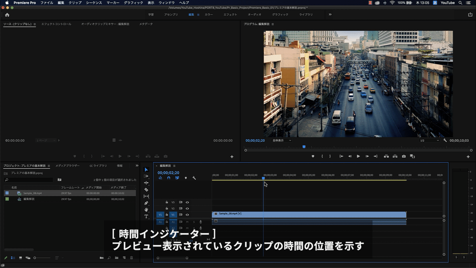476x268 pixels.
Task: Click the Export Frame camera icon
Action: [403, 156]
